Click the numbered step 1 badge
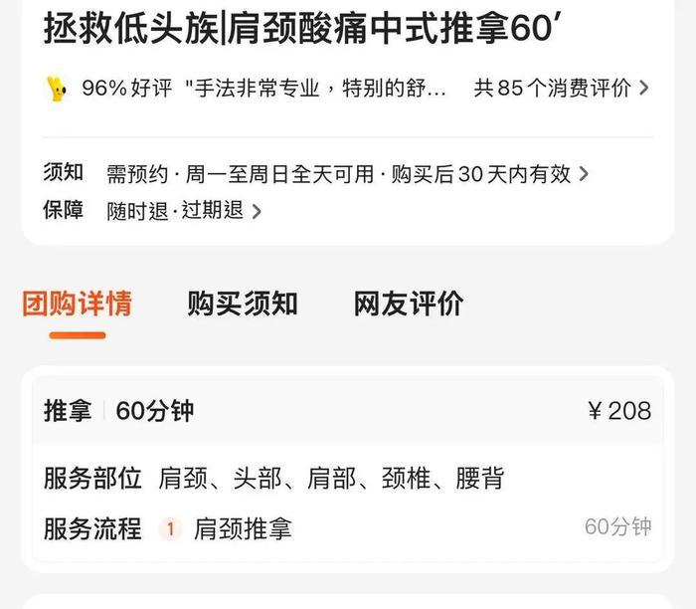The image size is (696, 609). tap(170, 528)
